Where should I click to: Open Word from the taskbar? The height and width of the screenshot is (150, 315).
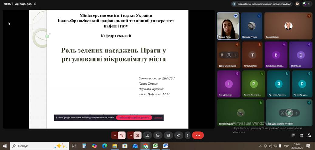tap(166, 146)
